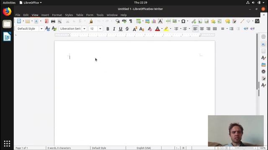
Task: Expand the Font Size dropdown
Action: point(100,29)
